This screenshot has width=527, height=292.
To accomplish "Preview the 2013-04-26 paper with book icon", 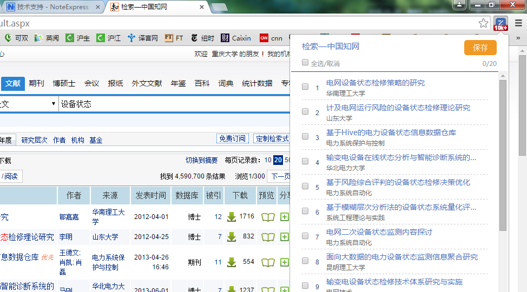I will coord(268,262).
